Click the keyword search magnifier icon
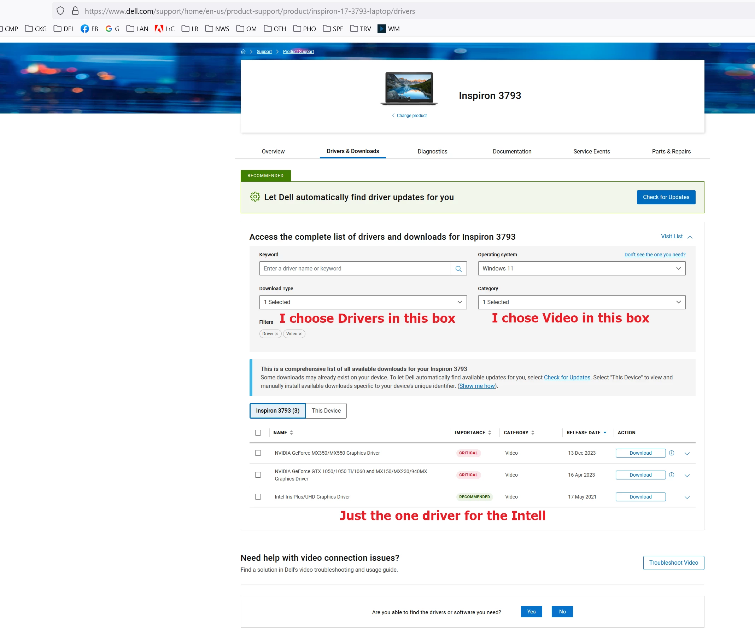Screen dimensions: 755x629 click(x=458, y=268)
